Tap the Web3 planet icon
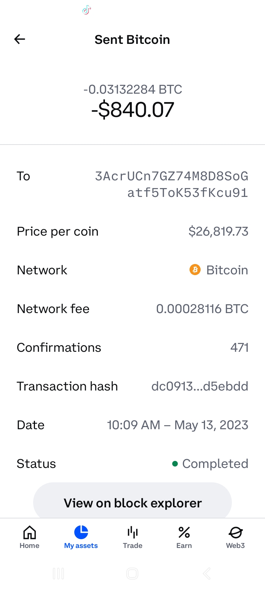This screenshot has height=590, width=265. [236, 532]
